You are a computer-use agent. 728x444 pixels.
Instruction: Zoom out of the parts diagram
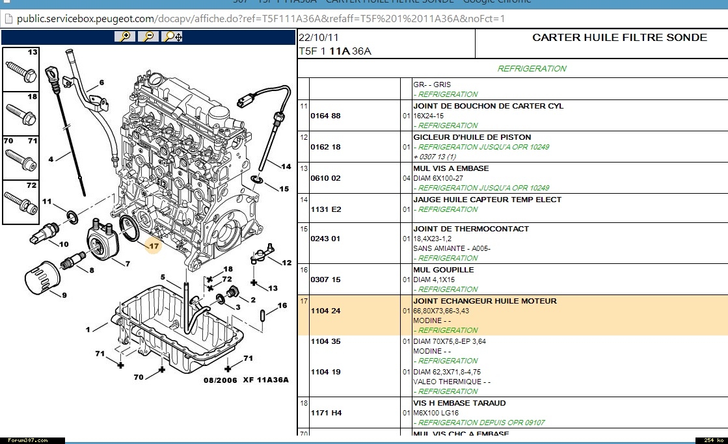tap(148, 36)
